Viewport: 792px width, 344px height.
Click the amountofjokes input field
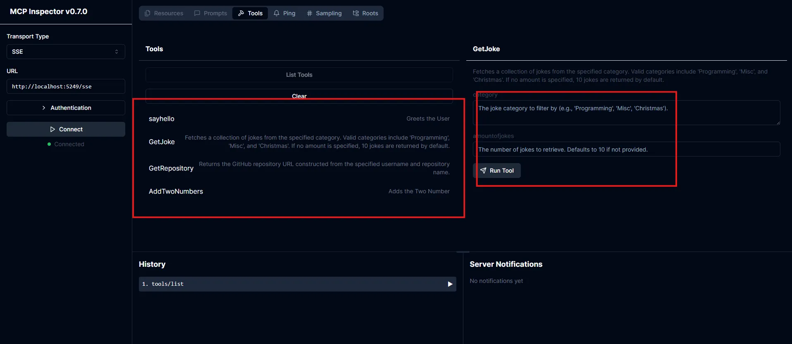pos(626,149)
